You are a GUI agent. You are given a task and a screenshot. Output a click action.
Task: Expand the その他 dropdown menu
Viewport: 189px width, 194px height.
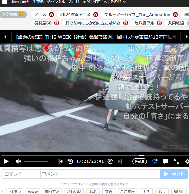118,2
